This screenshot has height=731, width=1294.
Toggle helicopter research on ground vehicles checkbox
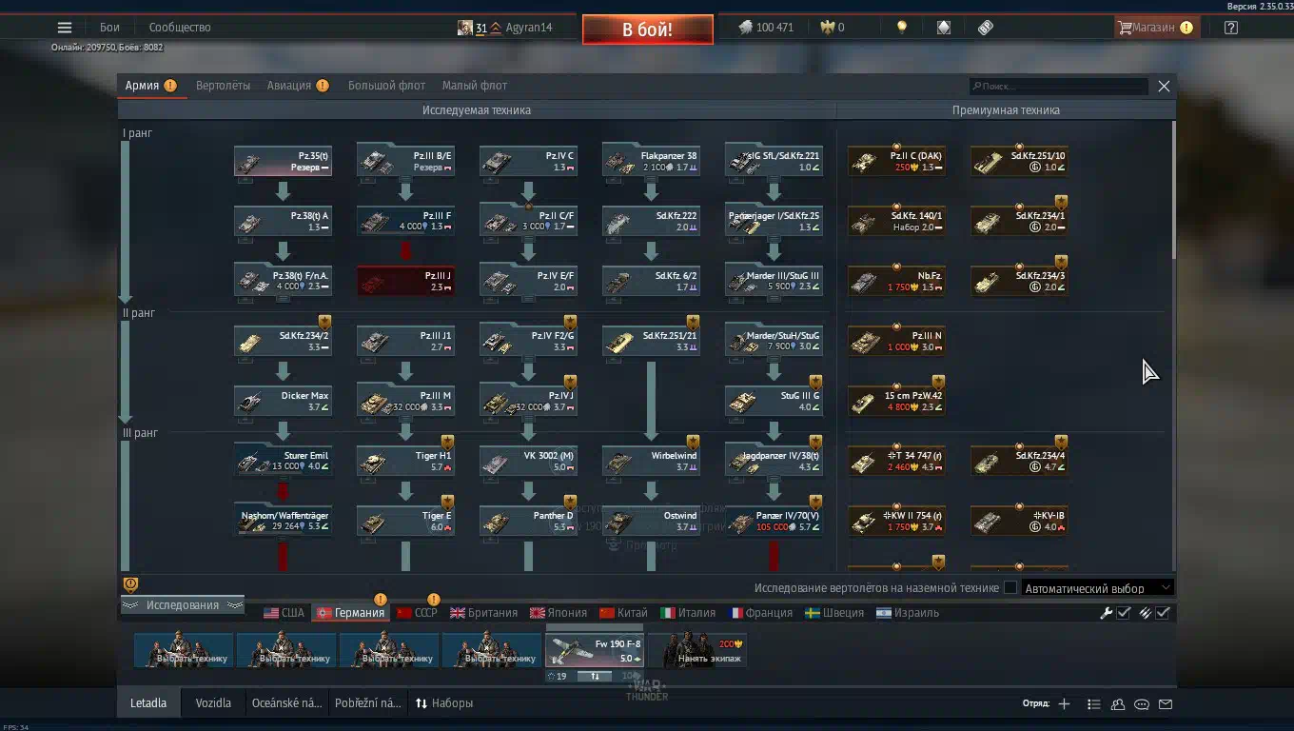tap(1010, 588)
